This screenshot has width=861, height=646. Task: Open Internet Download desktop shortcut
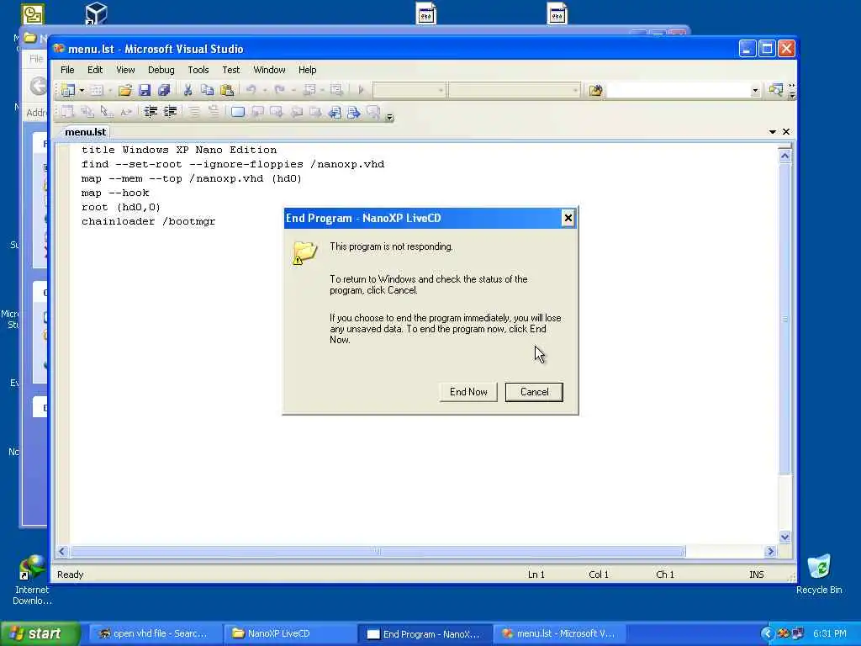(x=32, y=580)
